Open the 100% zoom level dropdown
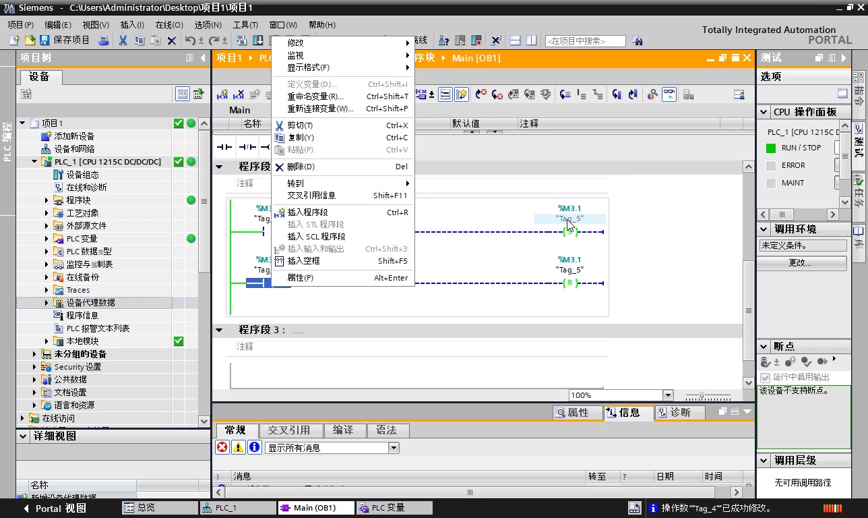 668,395
